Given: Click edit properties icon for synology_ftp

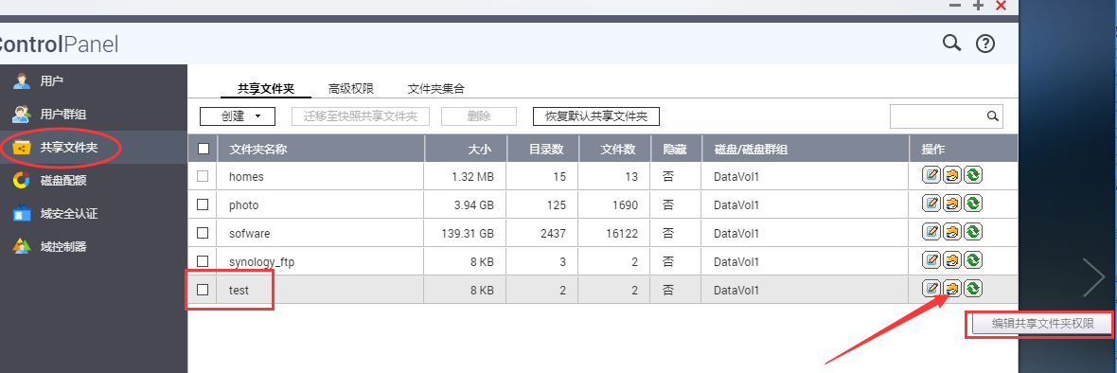Looking at the screenshot, I should [931, 260].
